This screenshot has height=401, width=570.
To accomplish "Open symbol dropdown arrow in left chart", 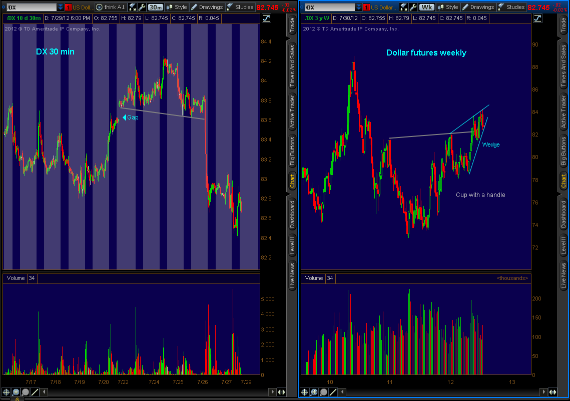I will [61, 7].
